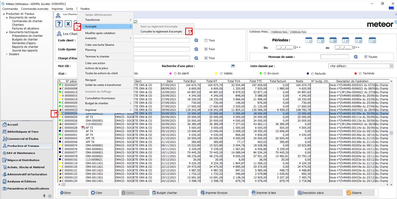This screenshot has height=199, width=397.
Task: Click the Administratif et Facturation hand icon
Action: click(5, 174)
